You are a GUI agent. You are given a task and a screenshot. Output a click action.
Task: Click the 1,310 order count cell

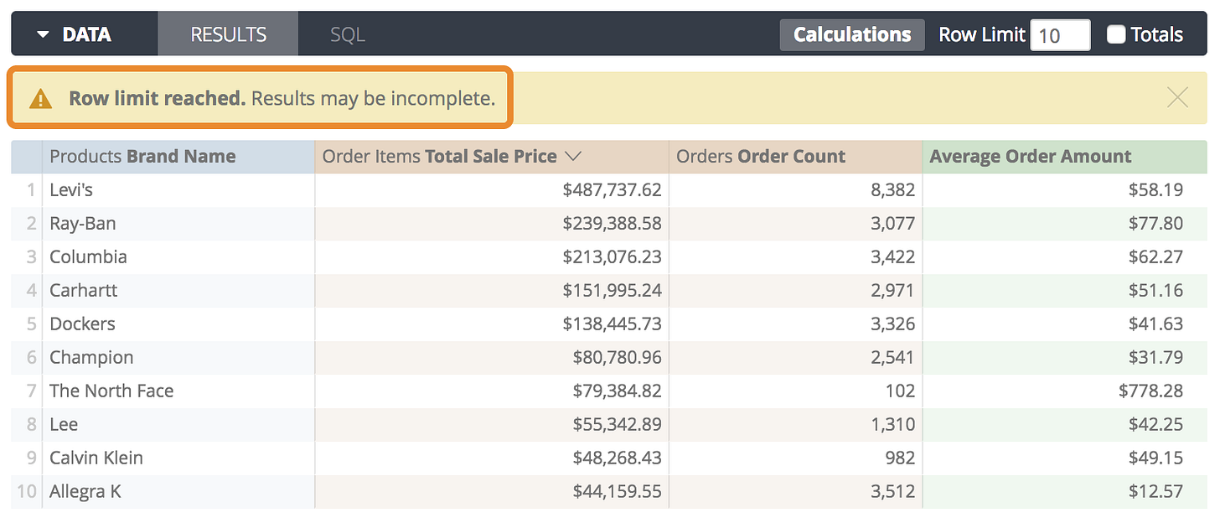point(795,425)
